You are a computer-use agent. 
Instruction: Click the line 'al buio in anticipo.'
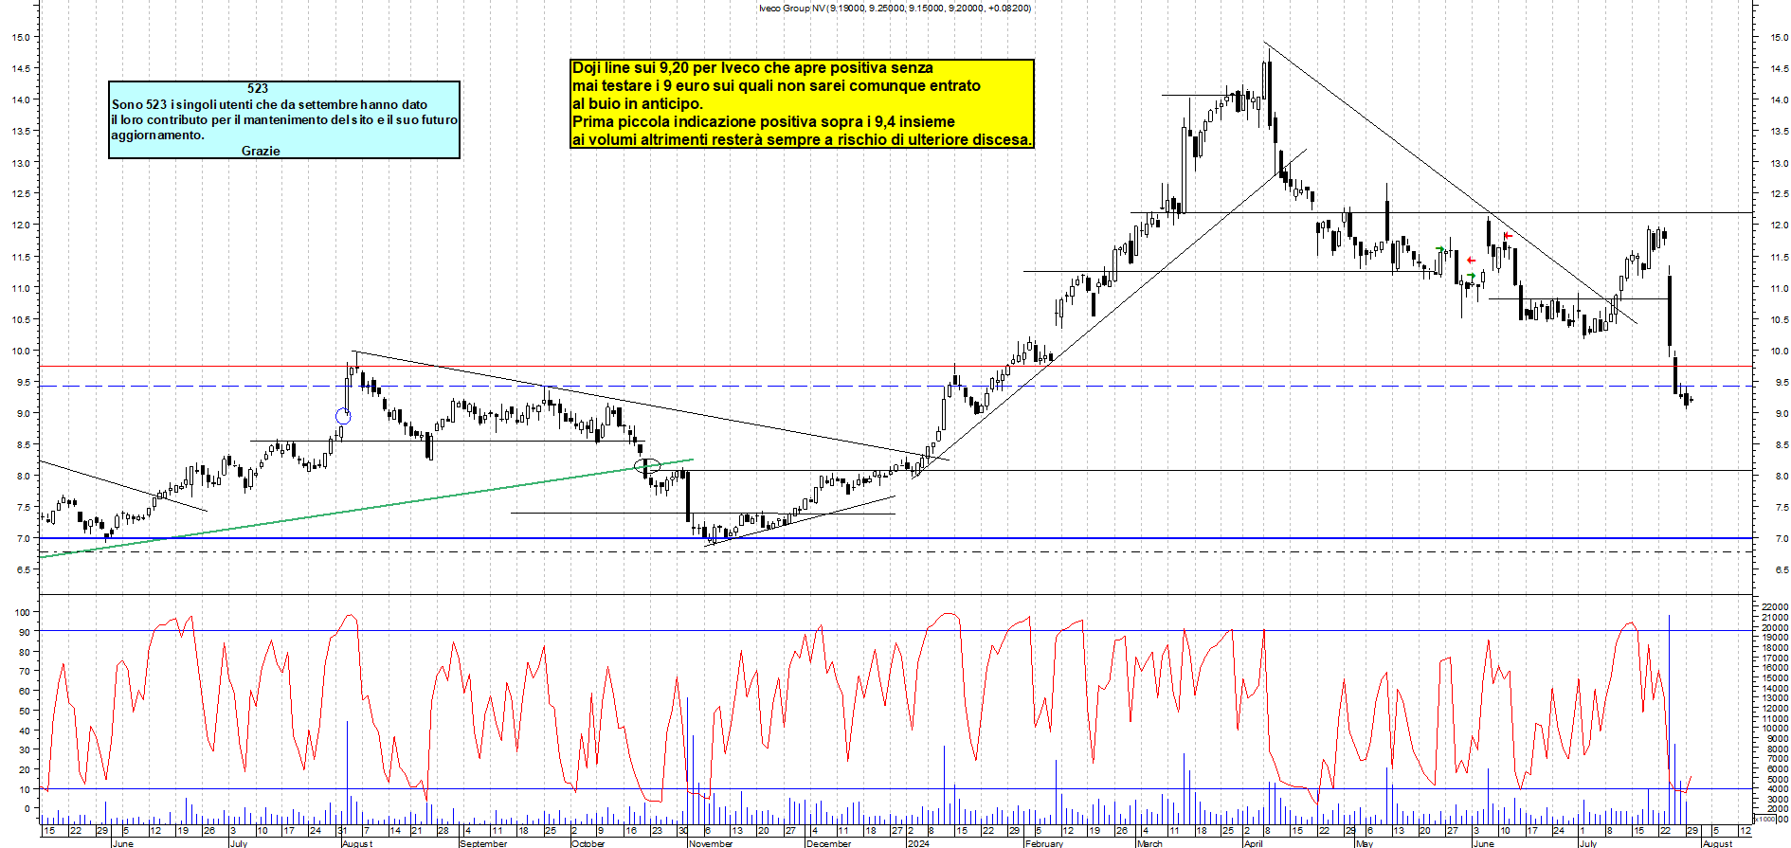tap(638, 104)
